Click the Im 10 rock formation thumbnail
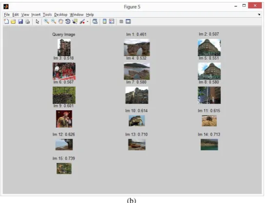Image resolution: width=265 pixels, height=203 pixels. 137,121
